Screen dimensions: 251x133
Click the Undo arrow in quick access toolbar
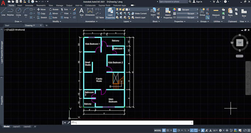click(x=37, y=1)
